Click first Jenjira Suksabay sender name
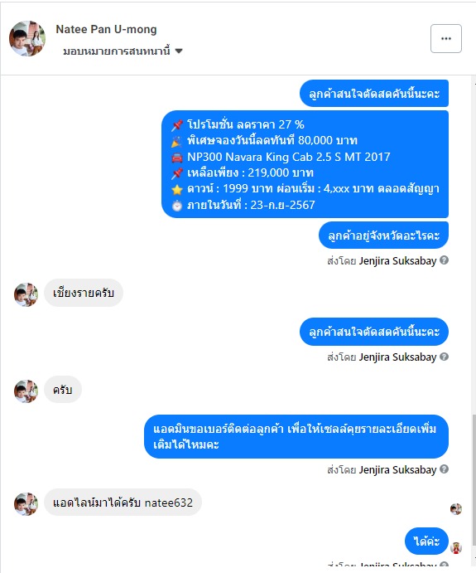Screen dimensions: 476x573 [397, 260]
